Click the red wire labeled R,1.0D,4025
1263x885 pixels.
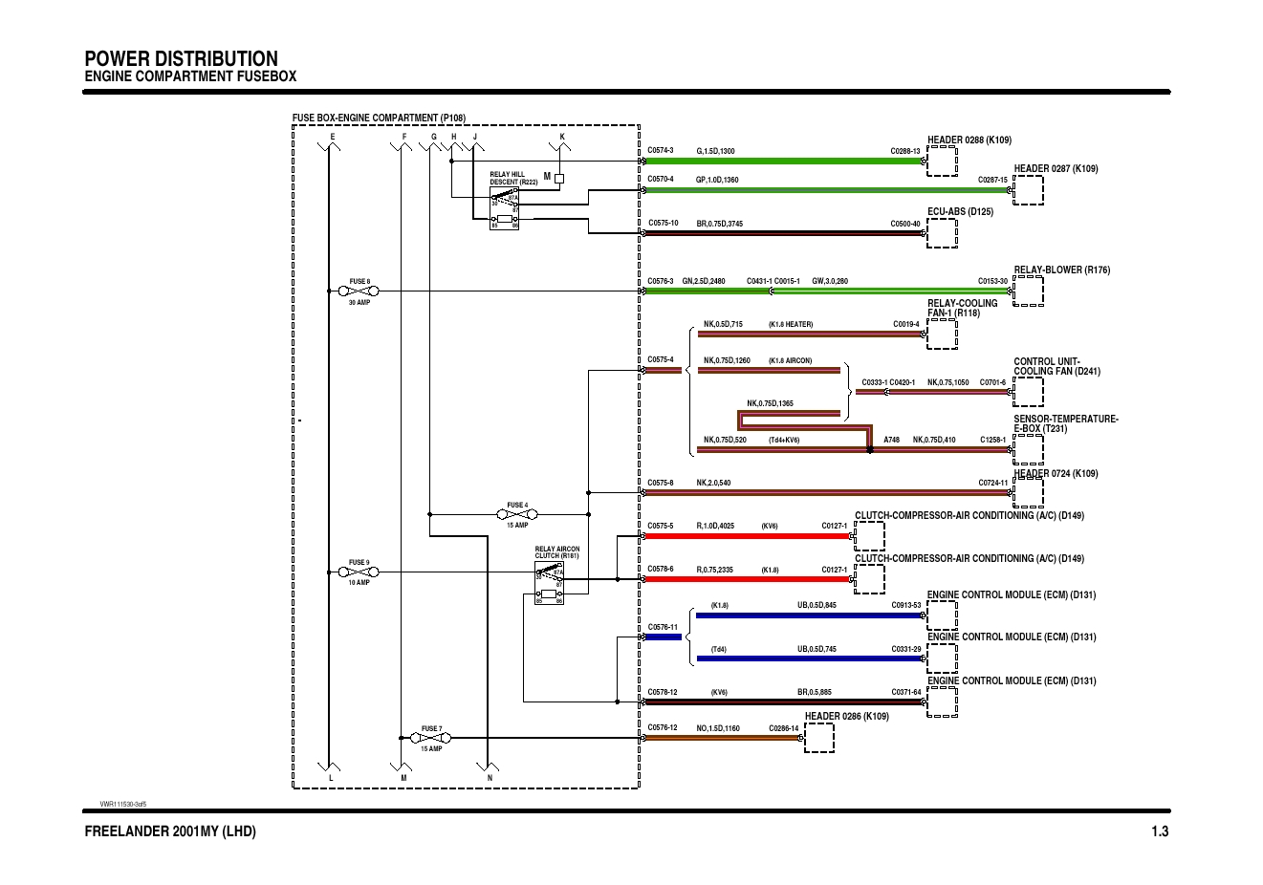(746, 536)
